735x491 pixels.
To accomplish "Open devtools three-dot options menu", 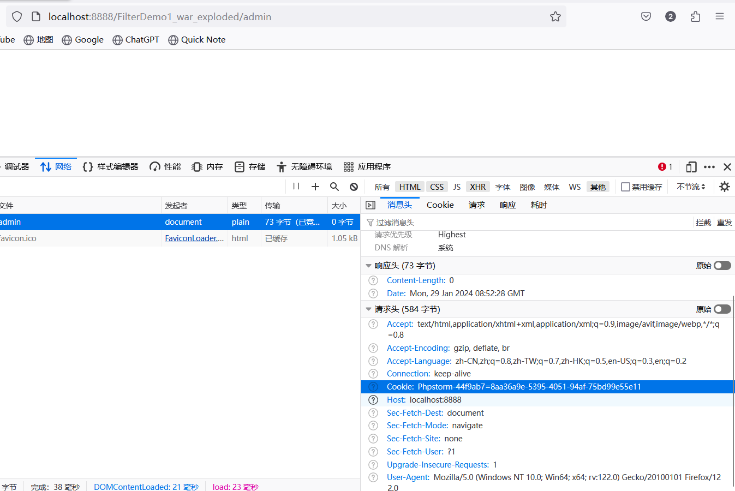I will point(709,167).
